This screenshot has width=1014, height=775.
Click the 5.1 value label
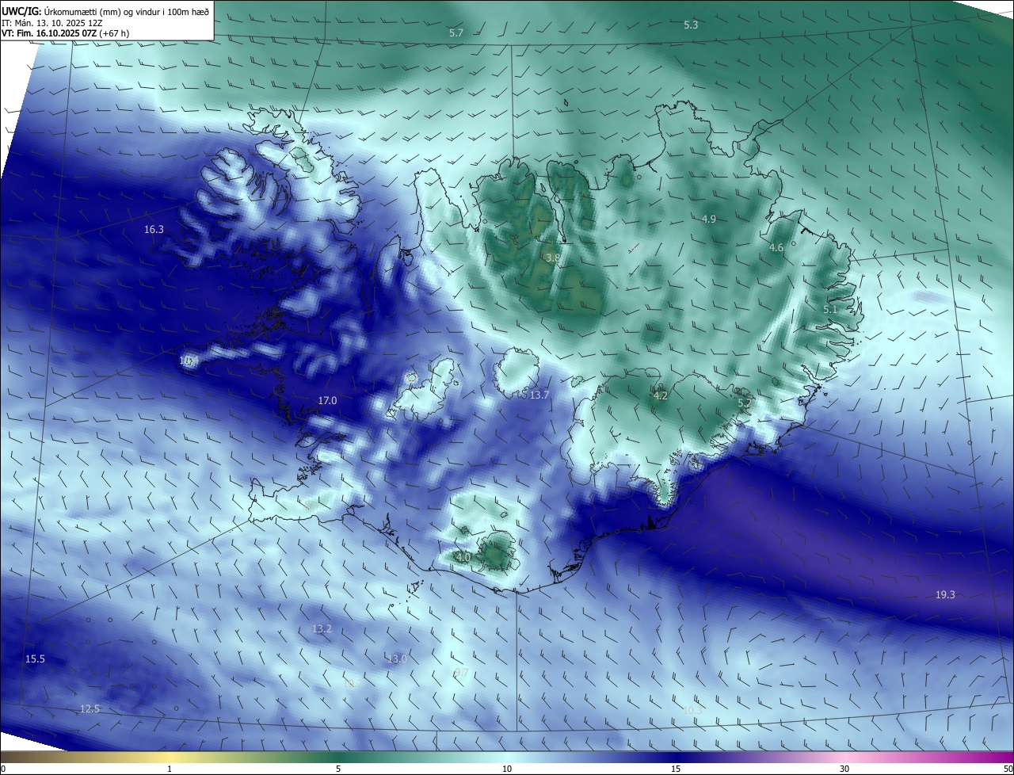[830, 309]
